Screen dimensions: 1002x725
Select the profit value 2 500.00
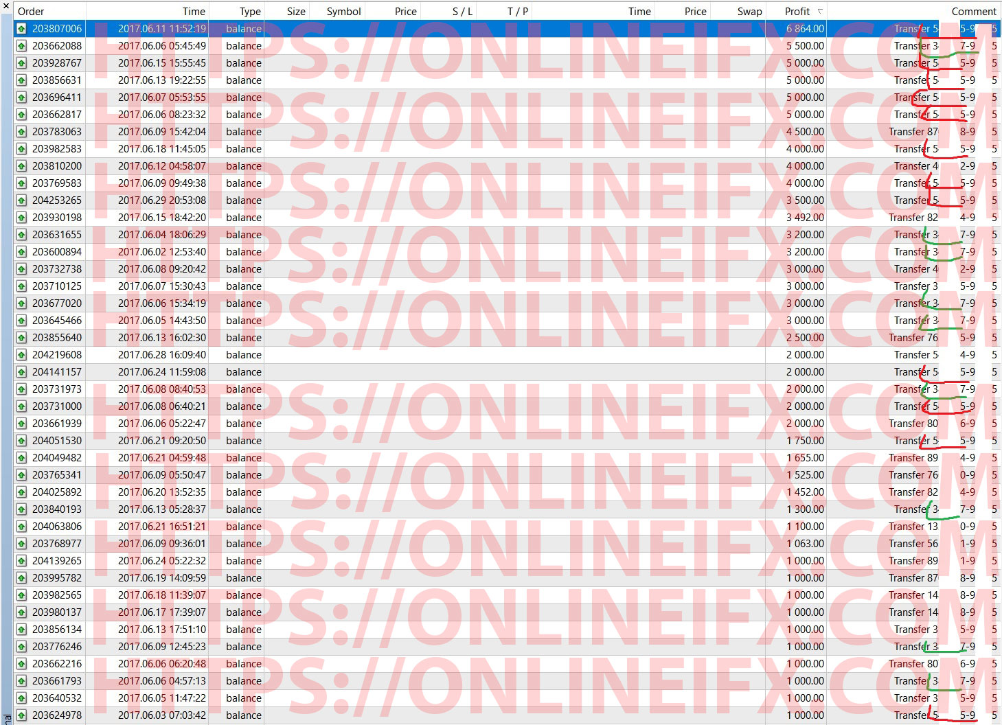805,338
